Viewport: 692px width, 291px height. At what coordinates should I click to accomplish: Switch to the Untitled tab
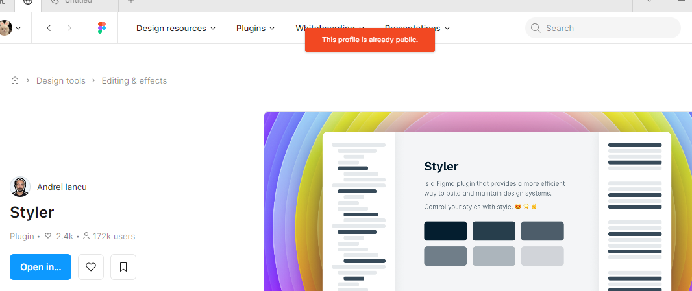(x=79, y=2)
